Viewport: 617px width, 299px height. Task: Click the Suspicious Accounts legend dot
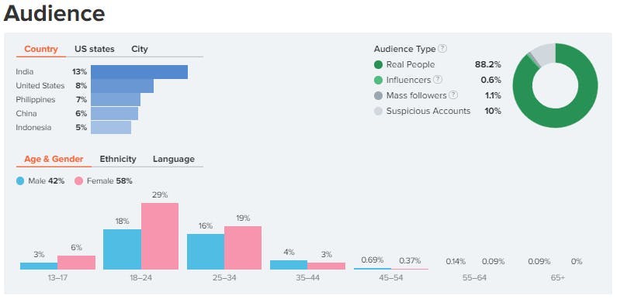(378, 112)
